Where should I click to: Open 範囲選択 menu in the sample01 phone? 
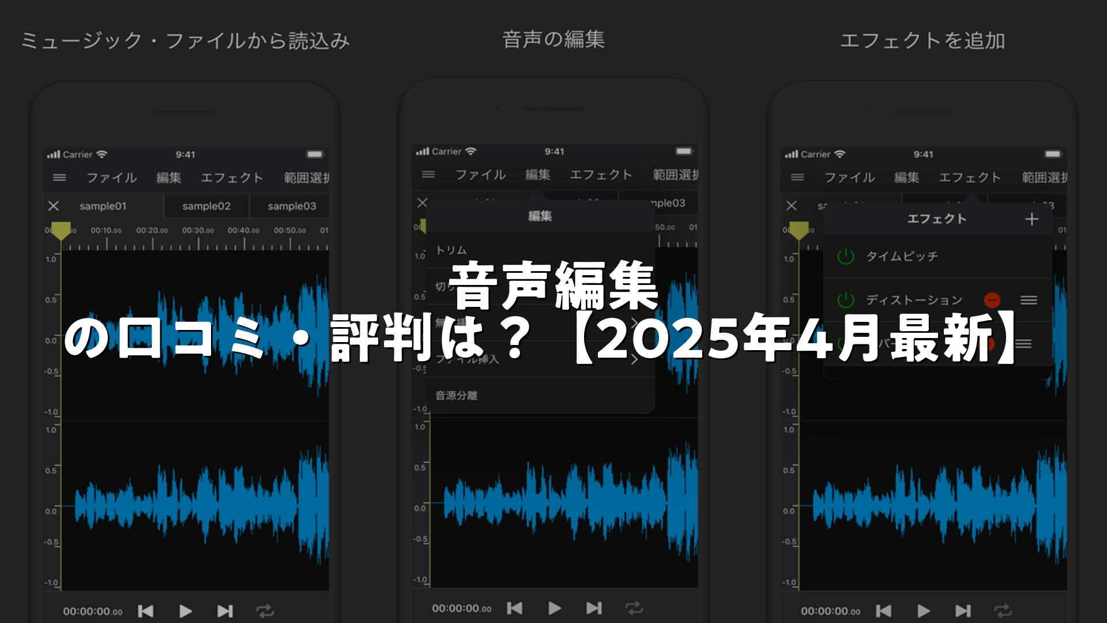point(306,178)
